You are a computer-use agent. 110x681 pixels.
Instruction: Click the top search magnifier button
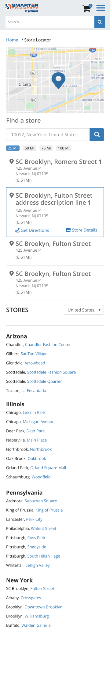click(x=100, y=22)
